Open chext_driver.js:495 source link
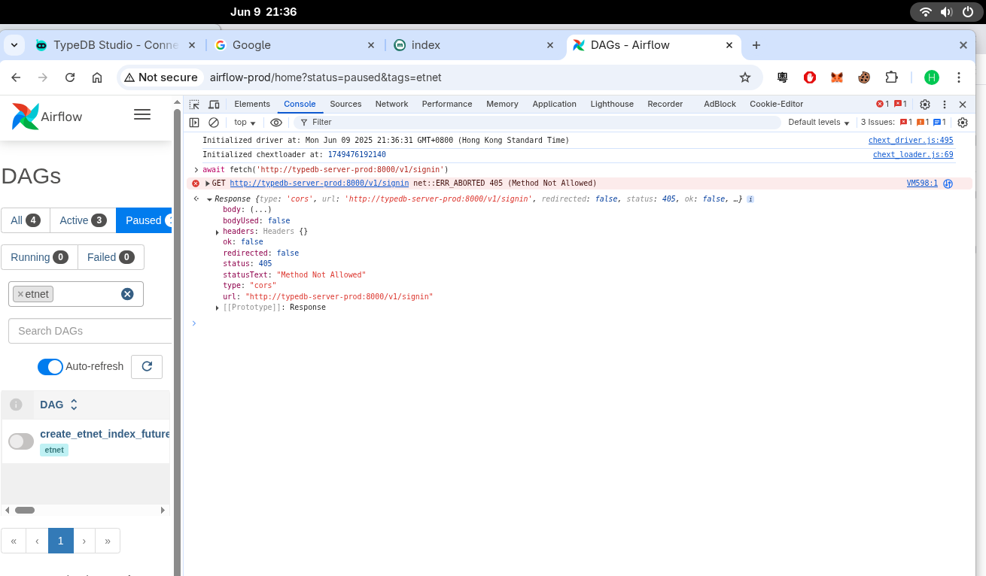Viewport: 986px width, 576px height. (x=911, y=141)
